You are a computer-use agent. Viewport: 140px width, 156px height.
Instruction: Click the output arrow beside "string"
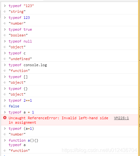tap(5, 12)
